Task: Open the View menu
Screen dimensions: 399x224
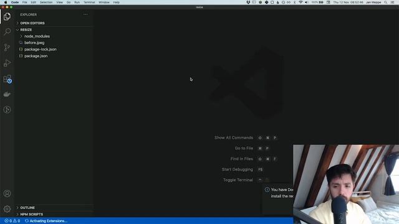Action: pos(60,2)
